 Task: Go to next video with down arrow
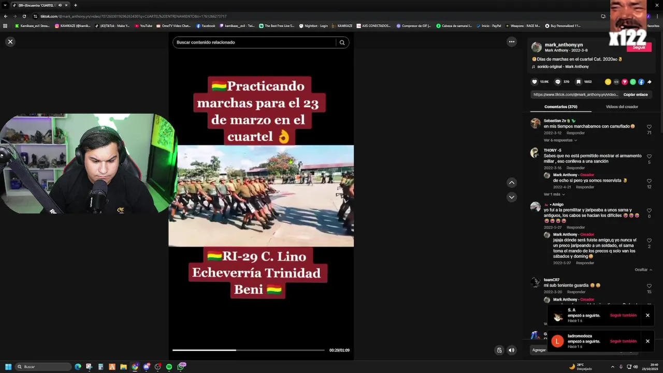pyautogui.click(x=512, y=197)
